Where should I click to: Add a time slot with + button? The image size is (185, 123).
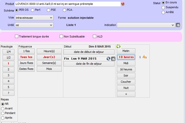coord(126,94)
